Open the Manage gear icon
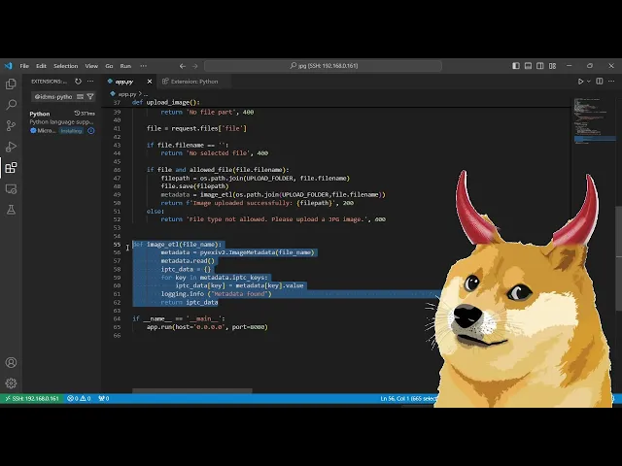This screenshot has width=622, height=466. pyautogui.click(x=11, y=383)
